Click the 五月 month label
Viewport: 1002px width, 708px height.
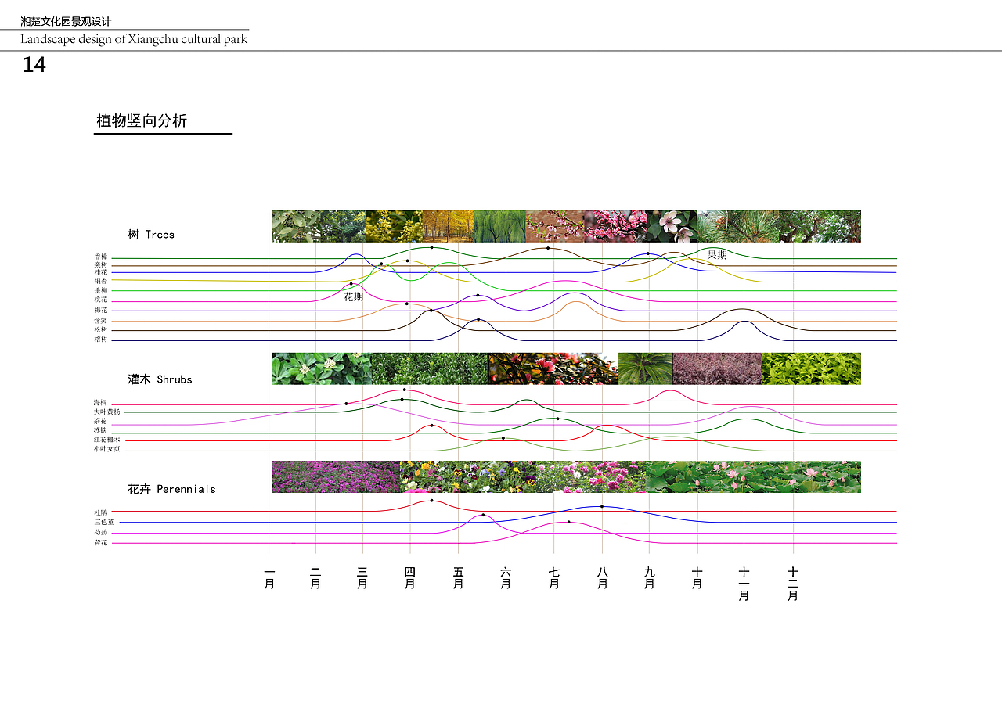(459, 578)
